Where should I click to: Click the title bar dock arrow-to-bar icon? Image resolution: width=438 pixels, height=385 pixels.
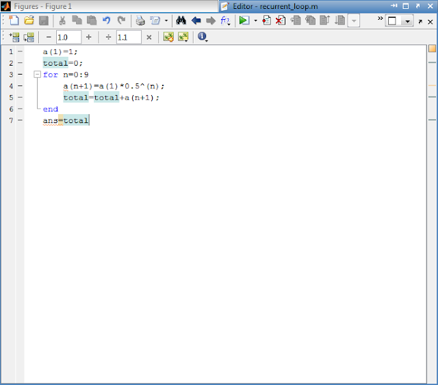[x=394, y=6]
